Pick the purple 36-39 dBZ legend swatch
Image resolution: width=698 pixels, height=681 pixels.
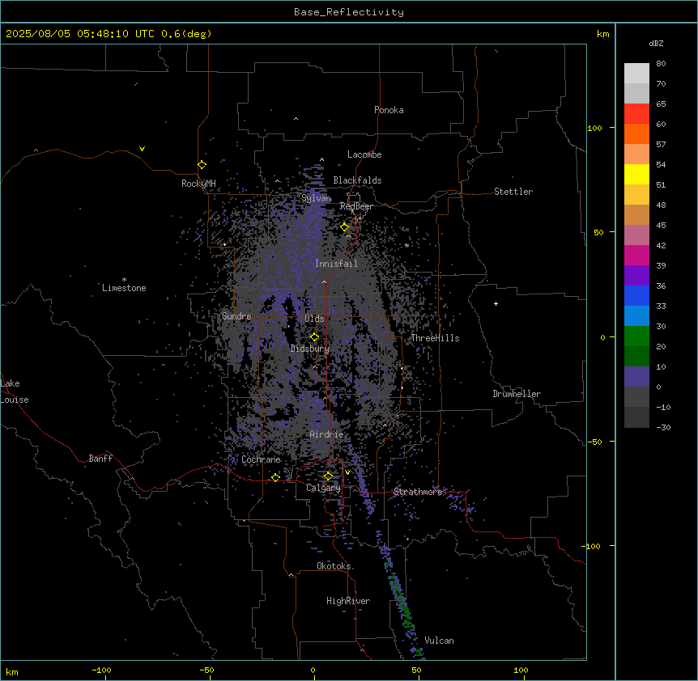pyautogui.click(x=636, y=276)
